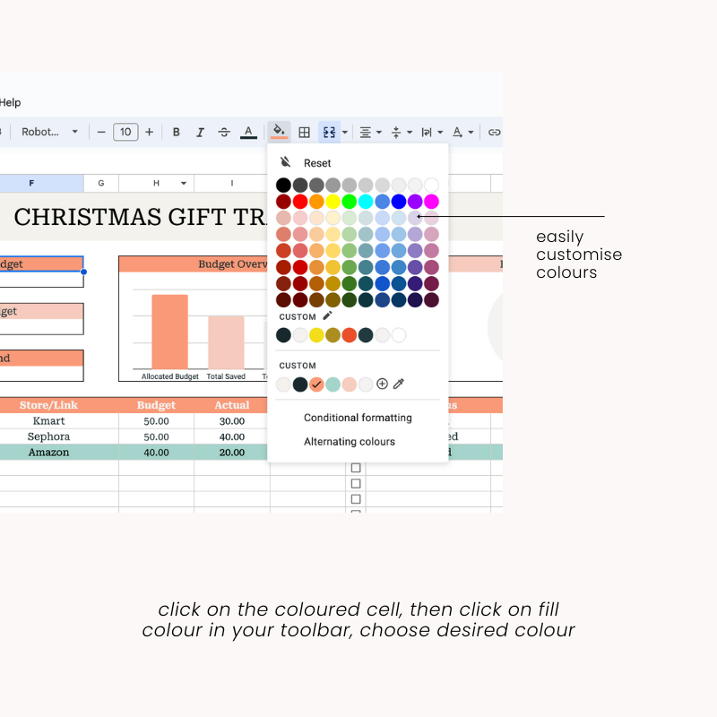Image resolution: width=717 pixels, height=717 pixels.
Task: Tick the first checkbox below the colour menu
Action: [356, 468]
